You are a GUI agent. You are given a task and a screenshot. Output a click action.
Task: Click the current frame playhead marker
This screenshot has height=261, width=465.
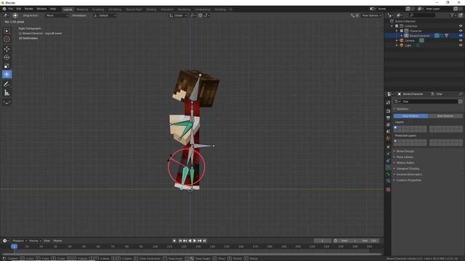(14, 246)
